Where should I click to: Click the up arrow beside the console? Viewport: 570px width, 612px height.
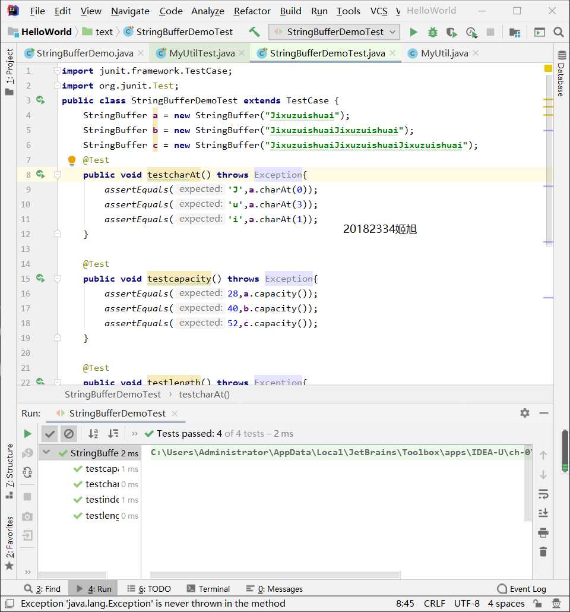click(543, 455)
